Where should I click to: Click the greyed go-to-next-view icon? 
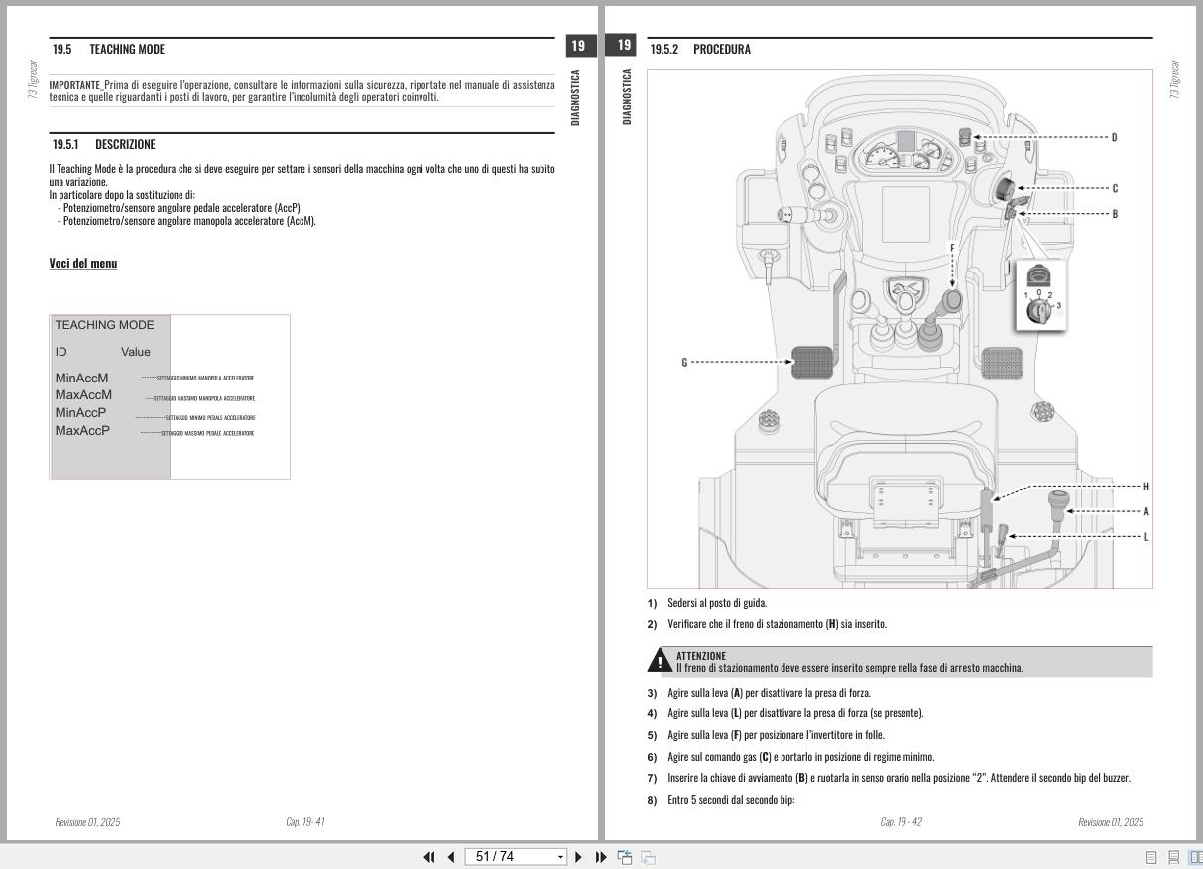click(648, 857)
